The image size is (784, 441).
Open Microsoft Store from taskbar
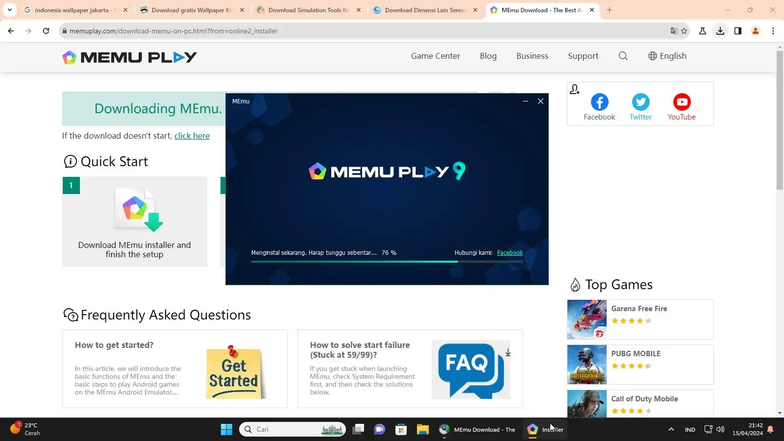[x=401, y=430]
